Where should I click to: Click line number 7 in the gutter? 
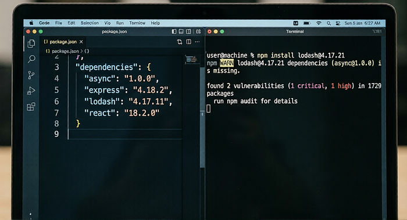pyautogui.click(x=56, y=113)
